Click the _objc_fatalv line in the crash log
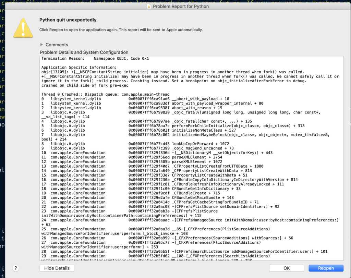Viewport: 351px width, 278px height. (x=192, y=112)
